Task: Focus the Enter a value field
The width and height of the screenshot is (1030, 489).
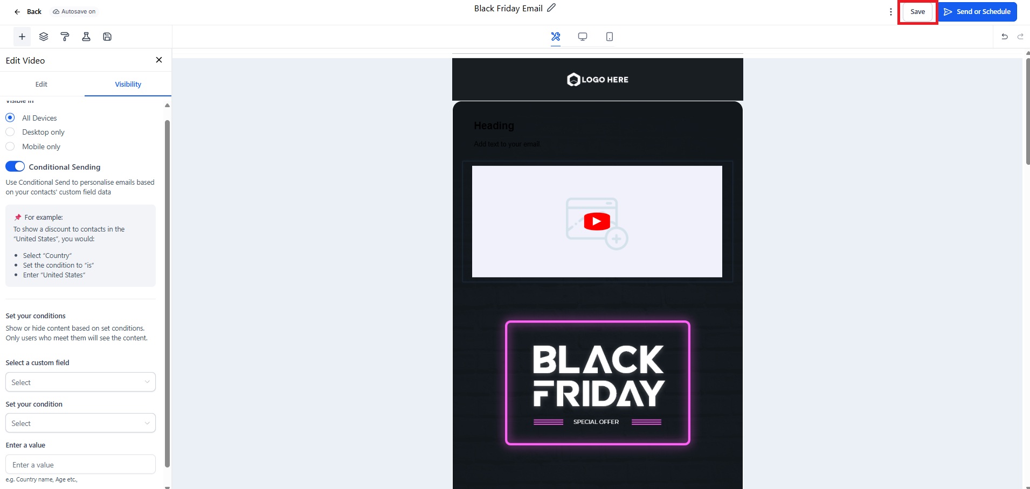Action: [x=80, y=464]
